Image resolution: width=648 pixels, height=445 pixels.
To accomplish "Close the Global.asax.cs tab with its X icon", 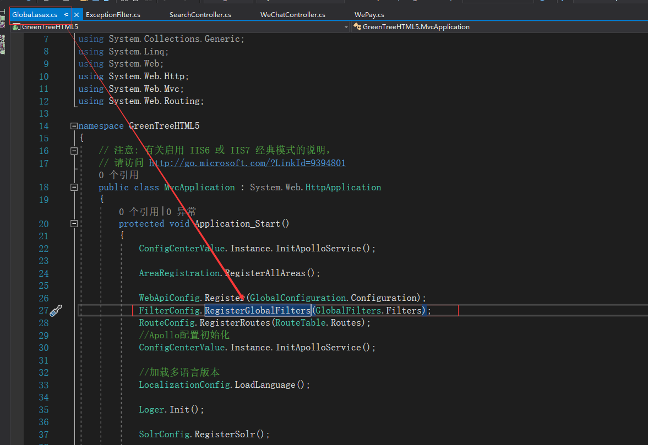I will (x=76, y=15).
